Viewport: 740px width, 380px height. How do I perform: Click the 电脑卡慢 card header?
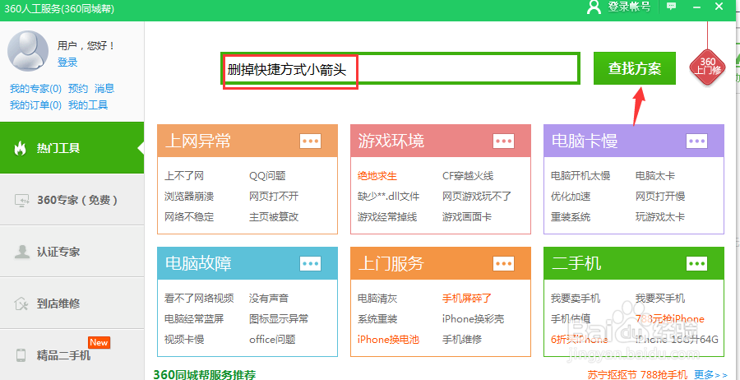click(x=634, y=141)
